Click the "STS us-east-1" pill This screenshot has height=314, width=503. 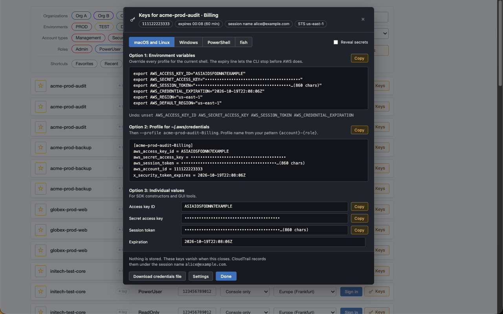(x=310, y=24)
